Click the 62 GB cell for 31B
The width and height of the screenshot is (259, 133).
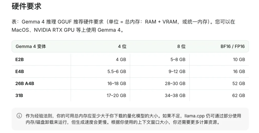point(239,96)
